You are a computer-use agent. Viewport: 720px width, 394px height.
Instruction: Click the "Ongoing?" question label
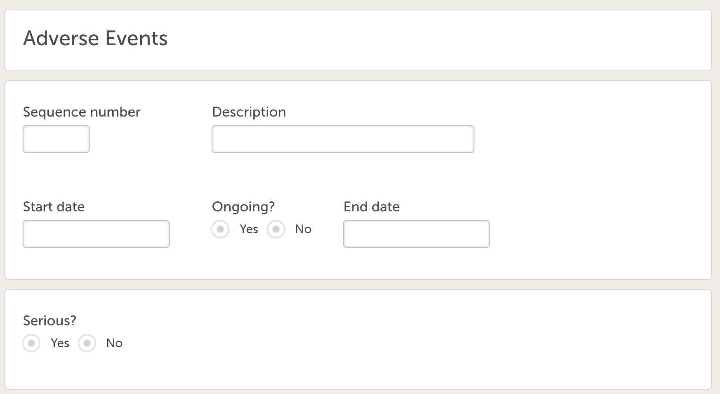(x=243, y=207)
